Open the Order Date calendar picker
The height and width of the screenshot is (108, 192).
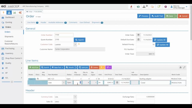point(138,35)
